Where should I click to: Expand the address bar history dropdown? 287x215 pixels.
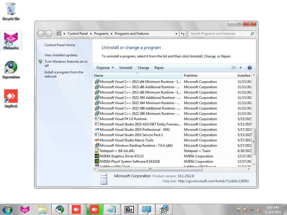click(176, 34)
